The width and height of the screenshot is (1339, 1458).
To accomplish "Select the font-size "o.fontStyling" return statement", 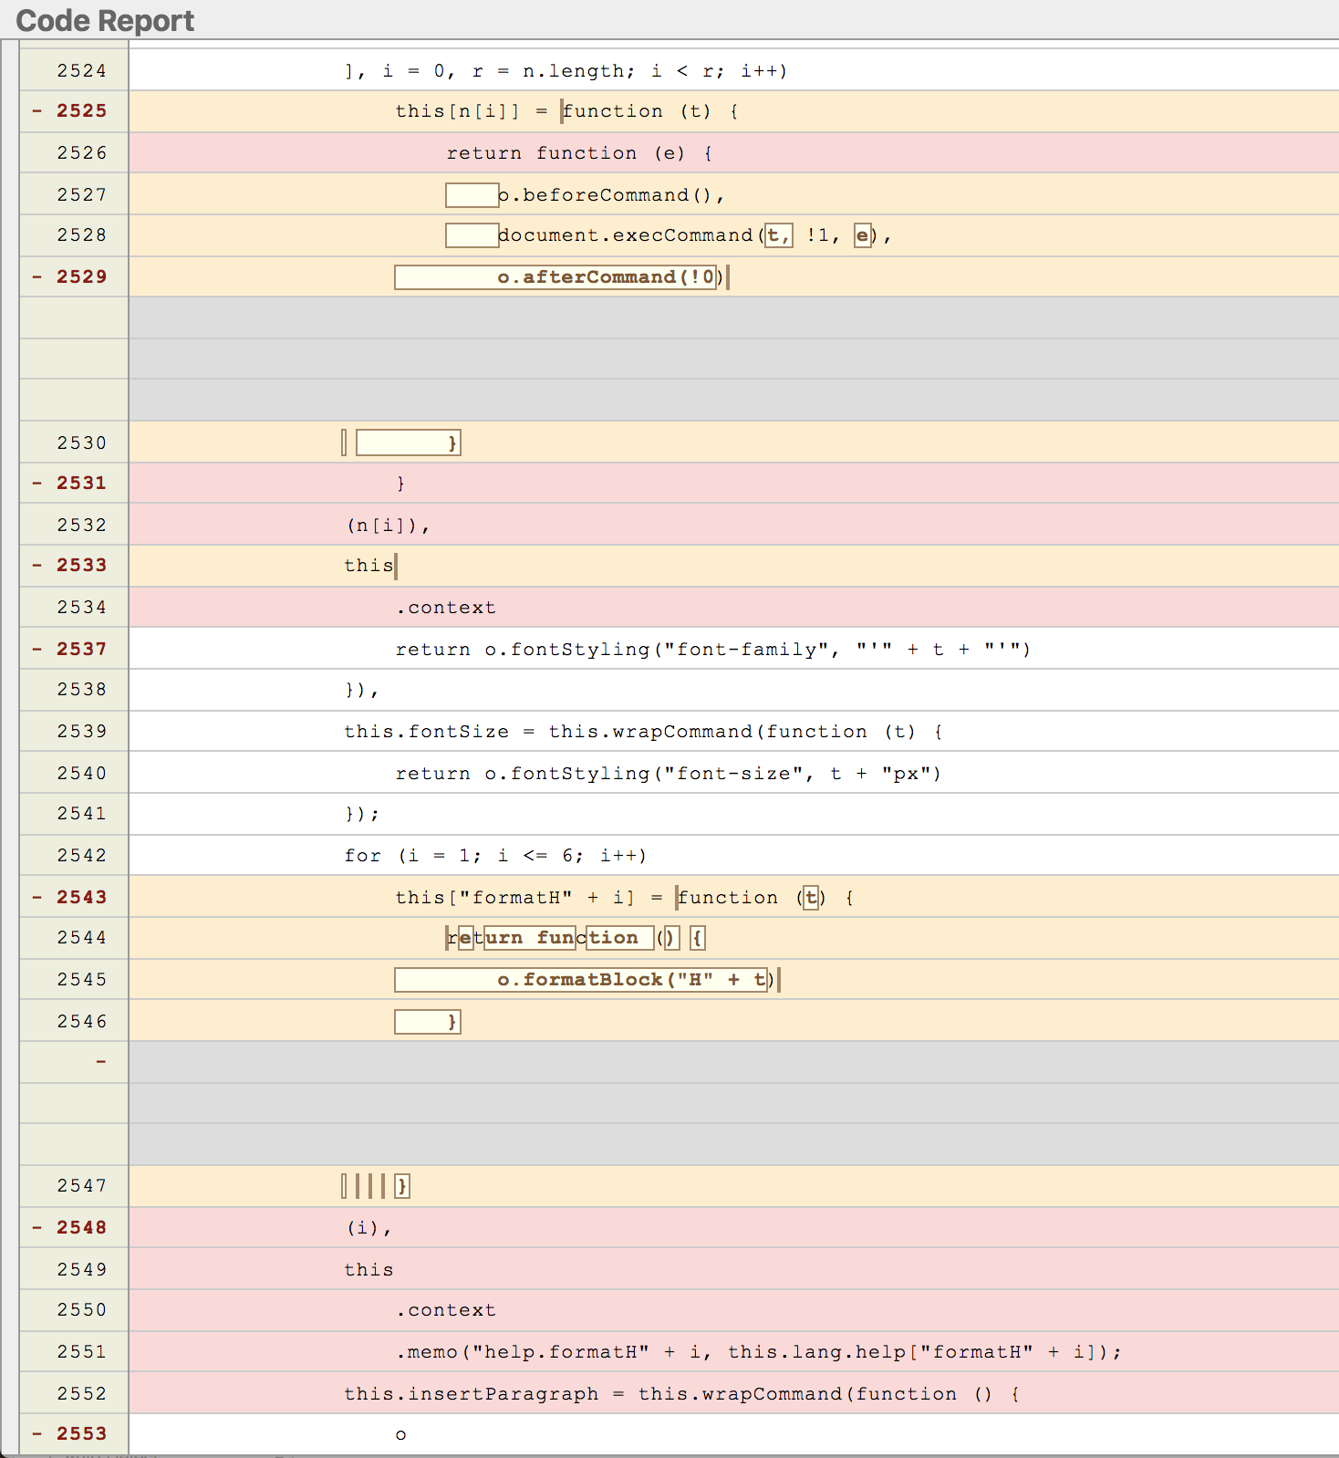I will (668, 774).
